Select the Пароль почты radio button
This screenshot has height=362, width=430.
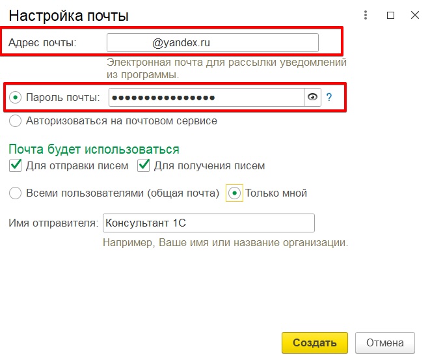point(16,98)
